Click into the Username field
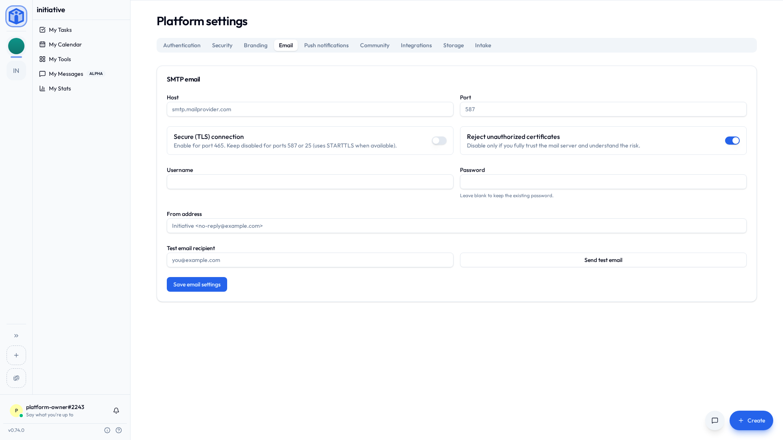 [x=310, y=182]
